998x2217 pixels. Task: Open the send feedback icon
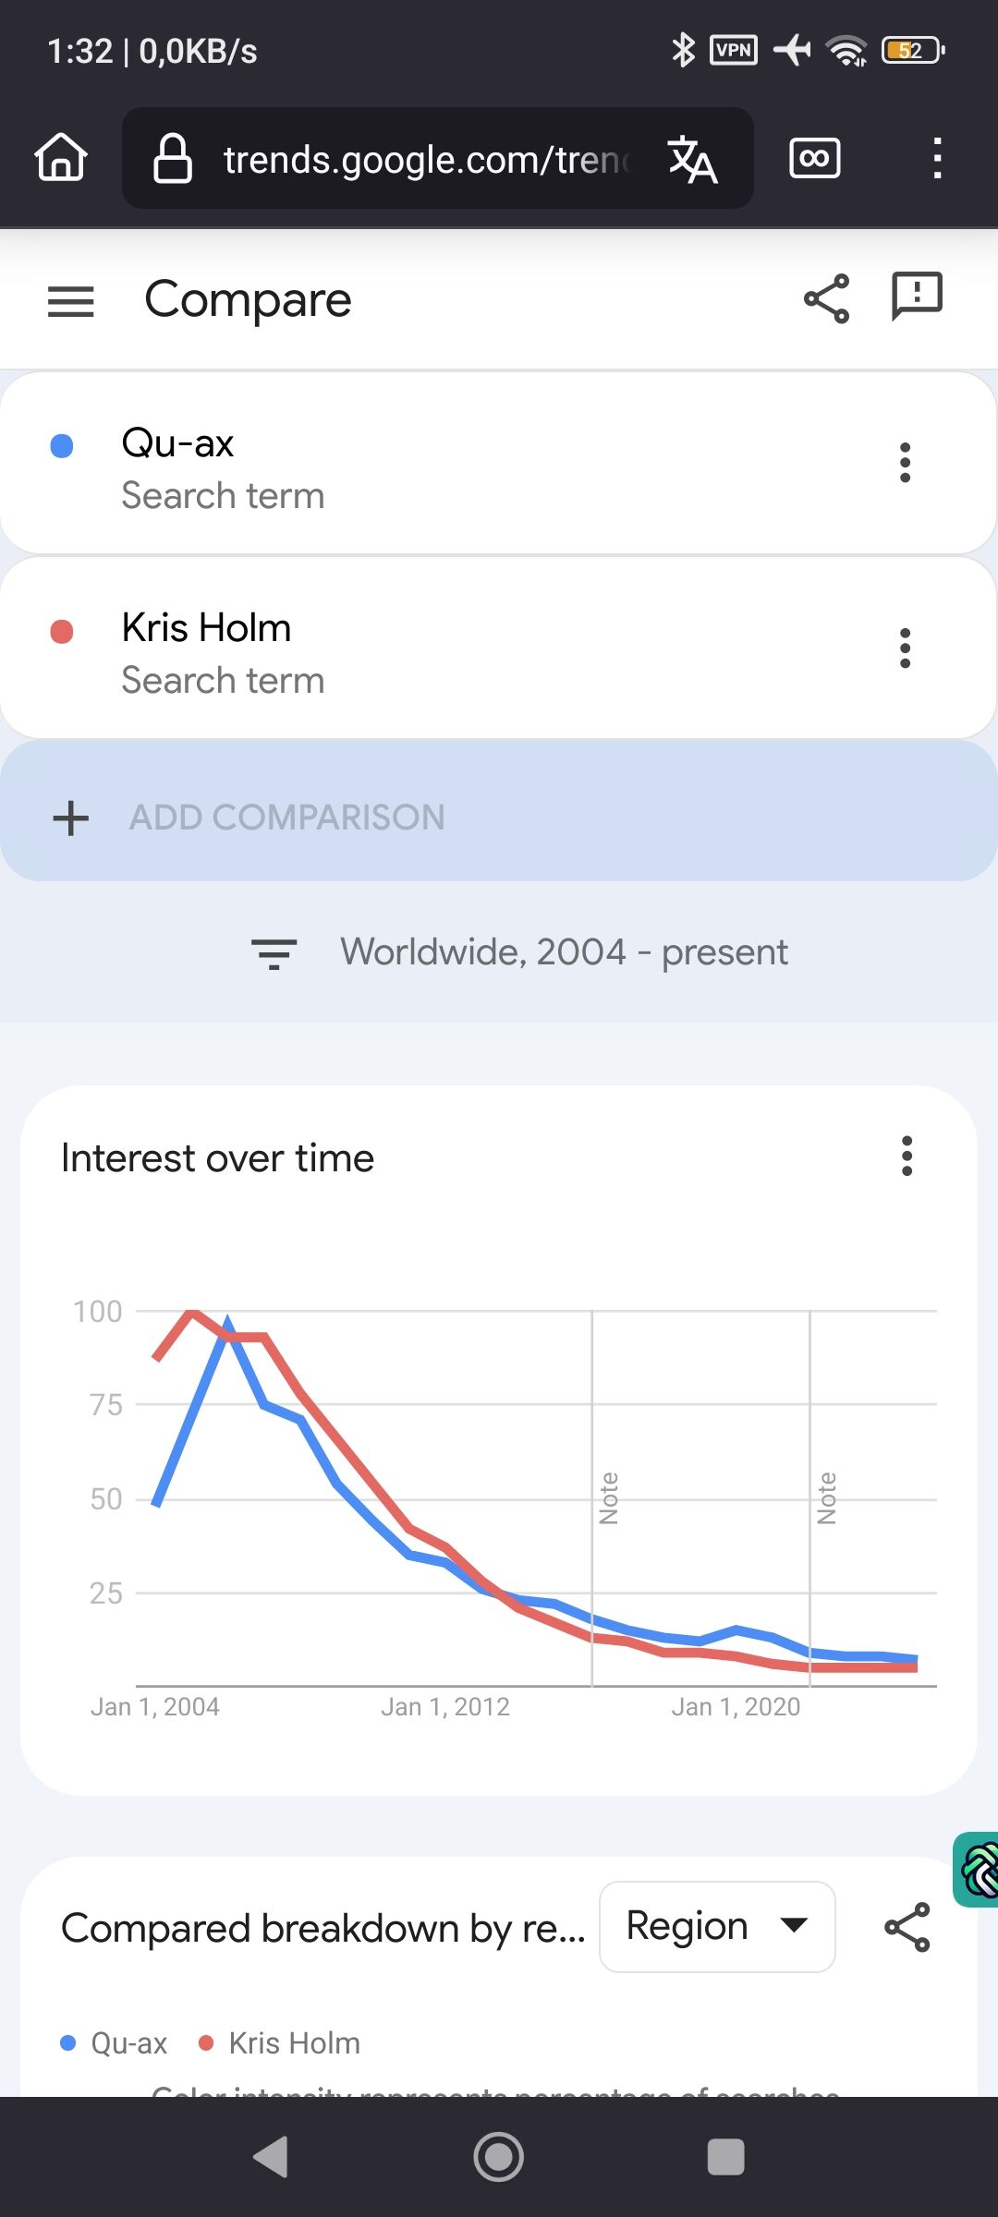pos(916,297)
